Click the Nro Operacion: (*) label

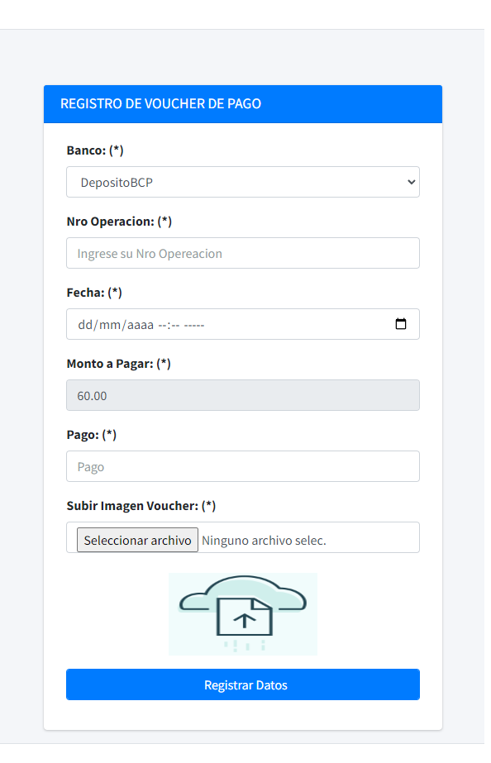pos(119,222)
